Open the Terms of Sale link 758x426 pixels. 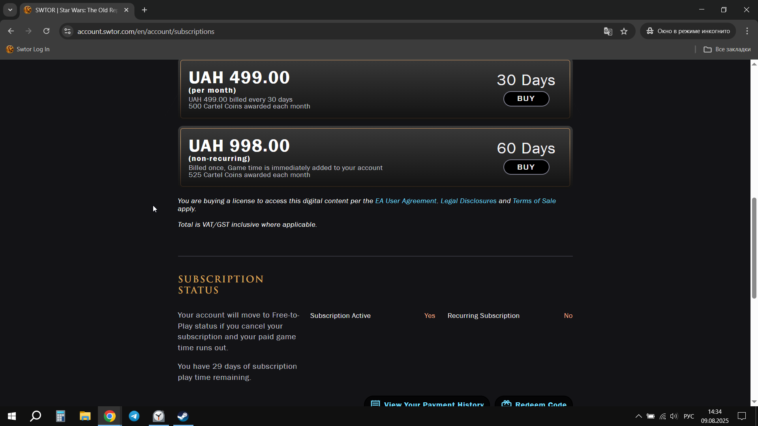[x=534, y=201]
